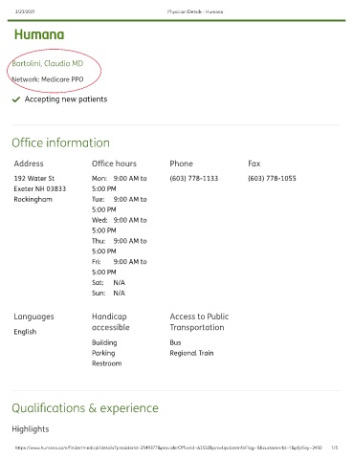Click the fax number (603) 778-1055

[272, 178]
